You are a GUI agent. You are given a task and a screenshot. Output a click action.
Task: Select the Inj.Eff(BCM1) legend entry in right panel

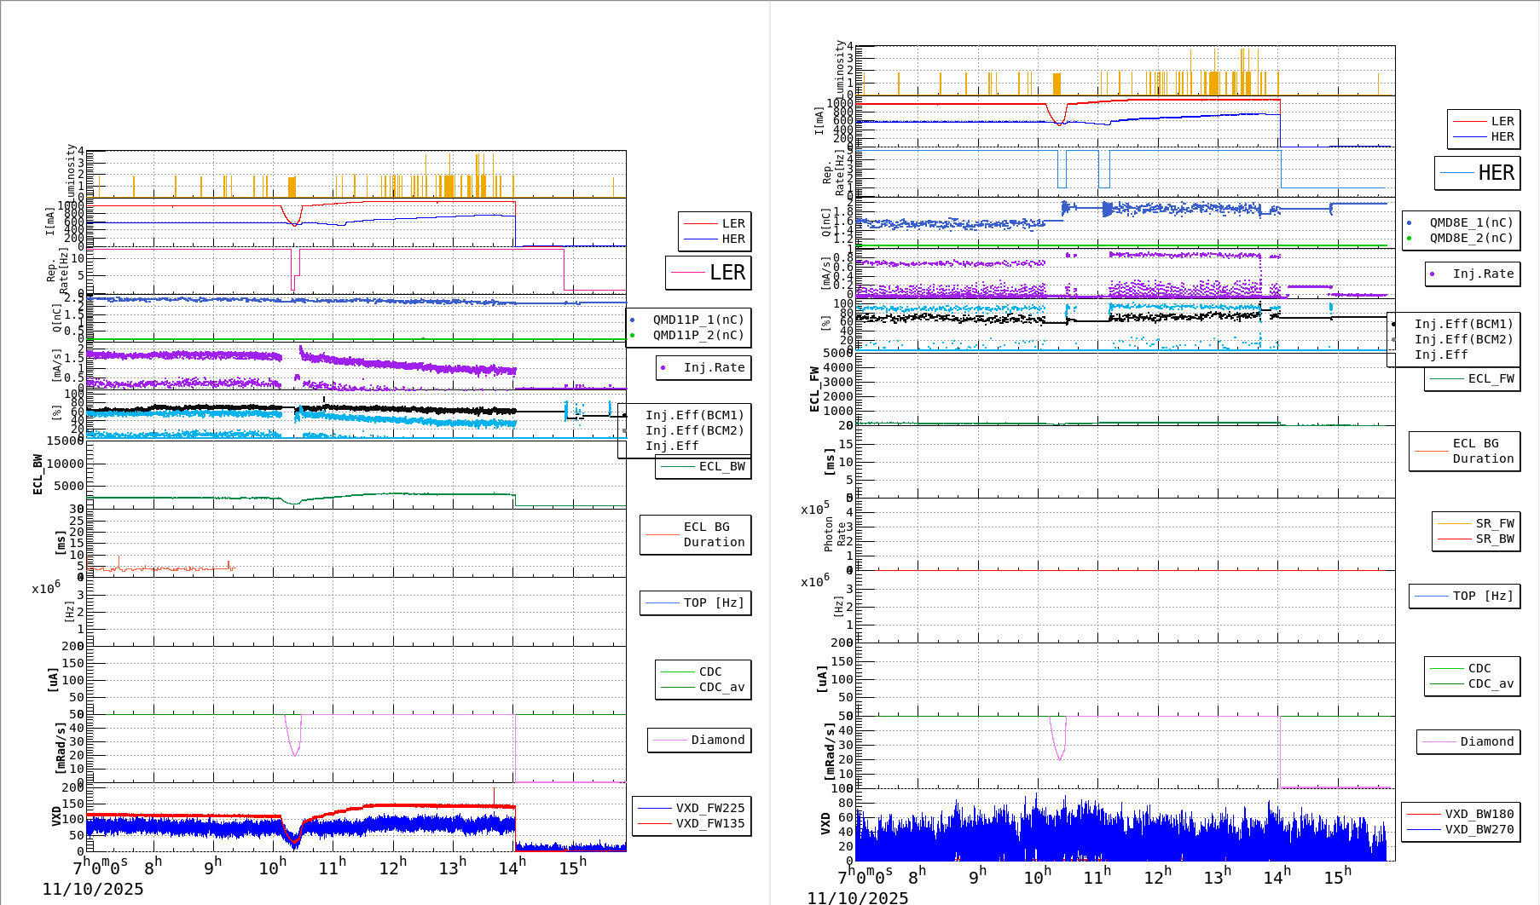pyautogui.click(x=1462, y=324)
